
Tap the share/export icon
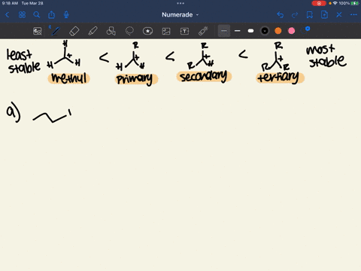point(51,15)
